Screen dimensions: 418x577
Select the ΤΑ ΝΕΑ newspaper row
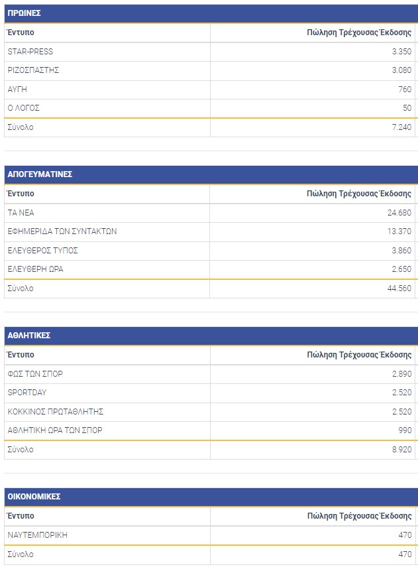(21, 213)
